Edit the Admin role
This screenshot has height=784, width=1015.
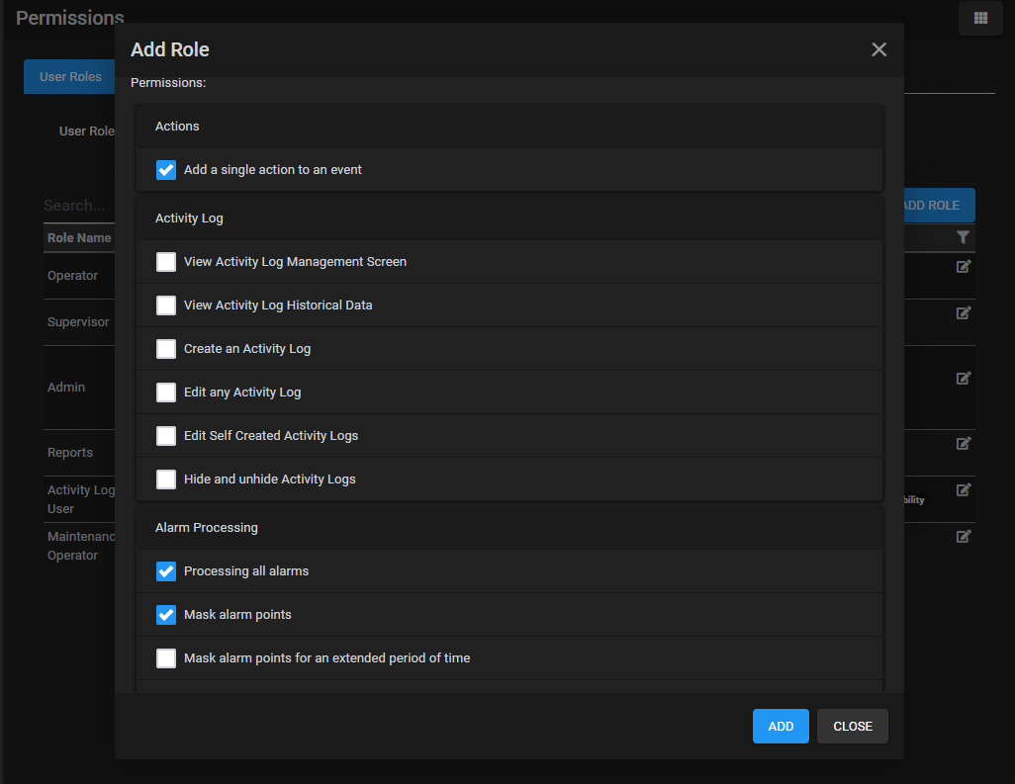pos(964,379)
